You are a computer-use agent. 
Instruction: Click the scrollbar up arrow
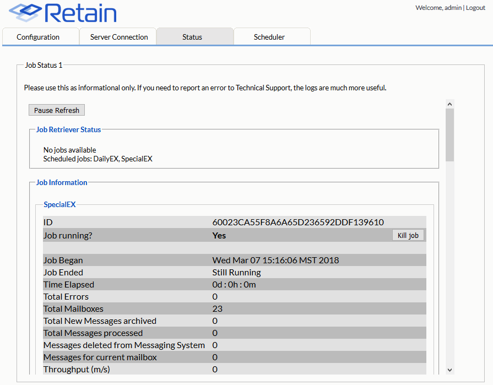coord(449,104)
